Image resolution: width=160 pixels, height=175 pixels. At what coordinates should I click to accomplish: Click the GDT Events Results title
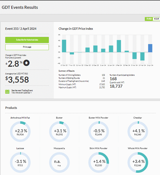[x=20, y=7]
